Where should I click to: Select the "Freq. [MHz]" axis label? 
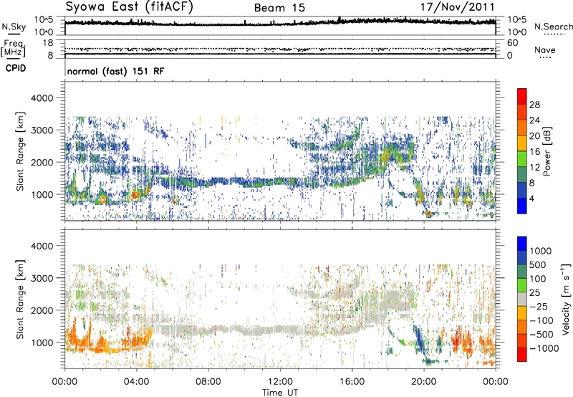[x=13, y=48]
